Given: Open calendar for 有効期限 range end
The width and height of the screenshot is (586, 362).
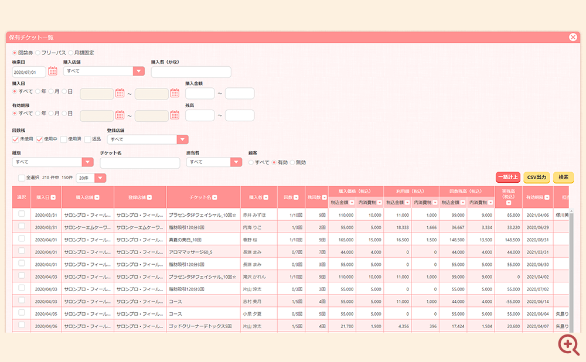Looking at the screenshot, I should (x=175, y=115).
